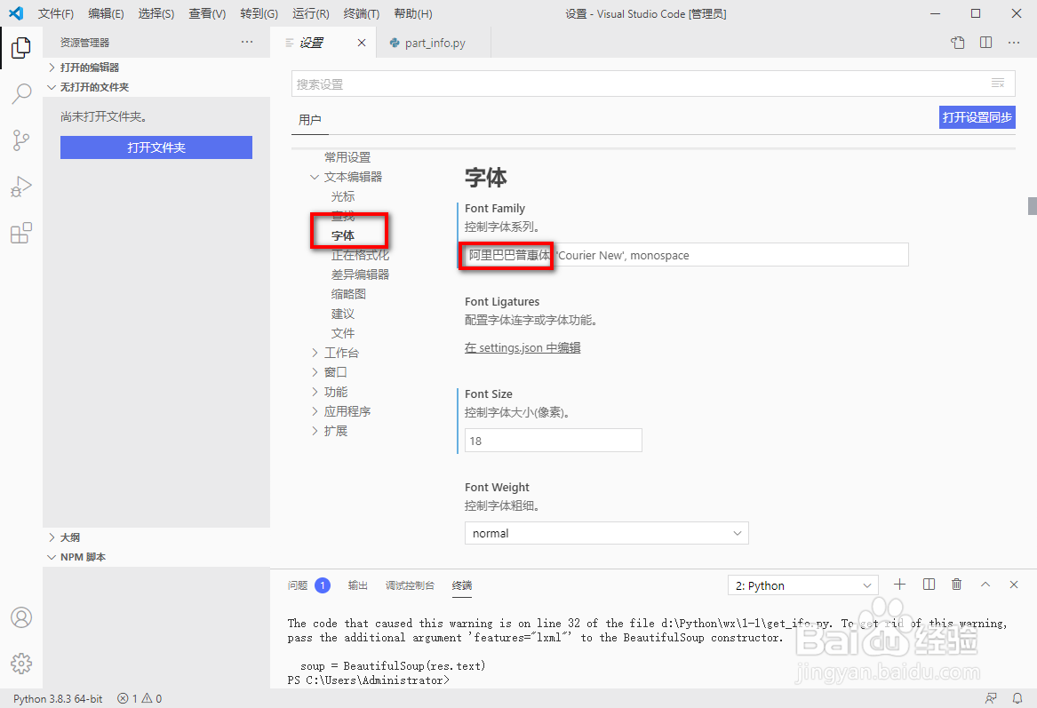
Task: Open the 终端(T) menu
Action: (x=362, y=14)
